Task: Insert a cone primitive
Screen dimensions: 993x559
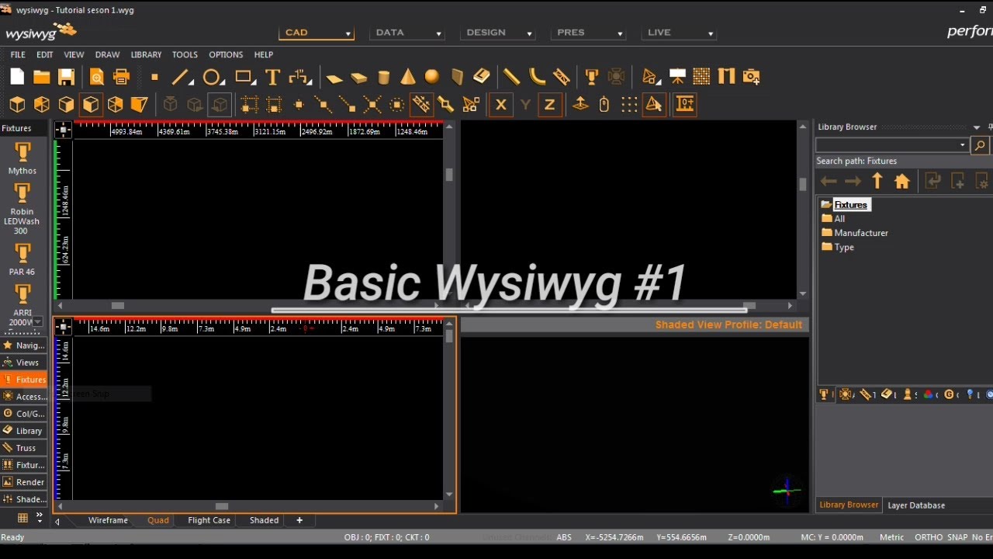Action: click(x=408, y=77)
